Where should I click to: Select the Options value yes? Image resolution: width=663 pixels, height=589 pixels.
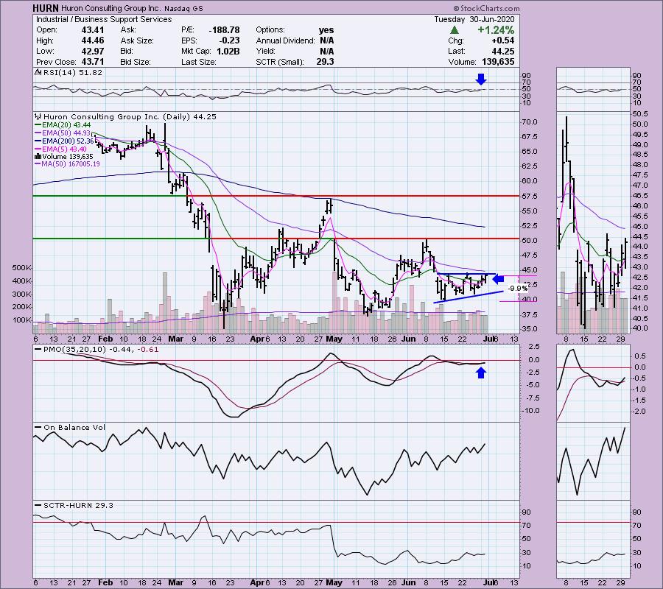[x=326, y=30]
